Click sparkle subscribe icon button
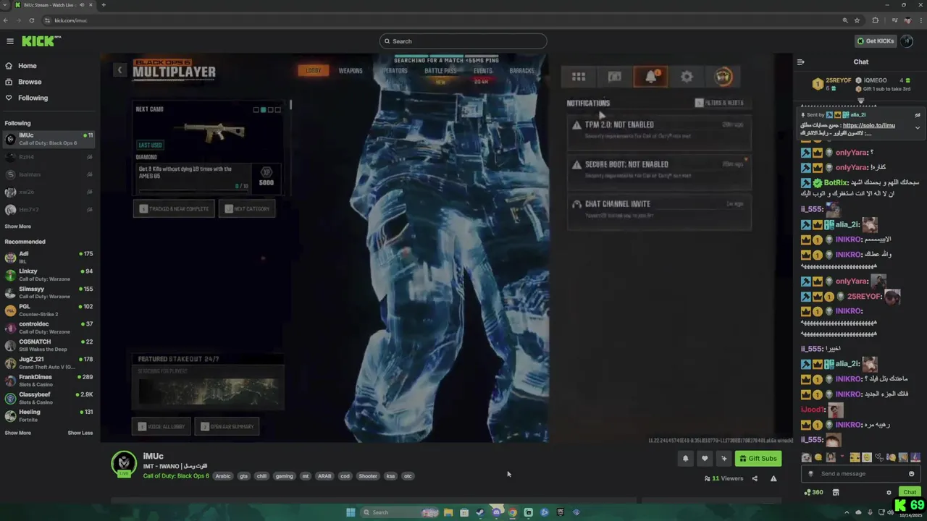The image size is (927, 521). (723, 459)
